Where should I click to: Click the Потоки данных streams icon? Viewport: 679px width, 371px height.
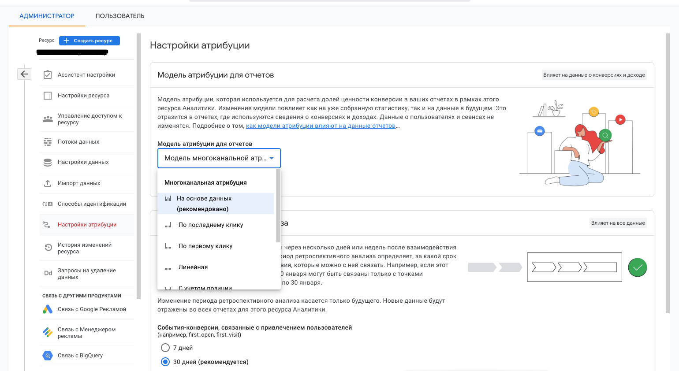(48, 142)
